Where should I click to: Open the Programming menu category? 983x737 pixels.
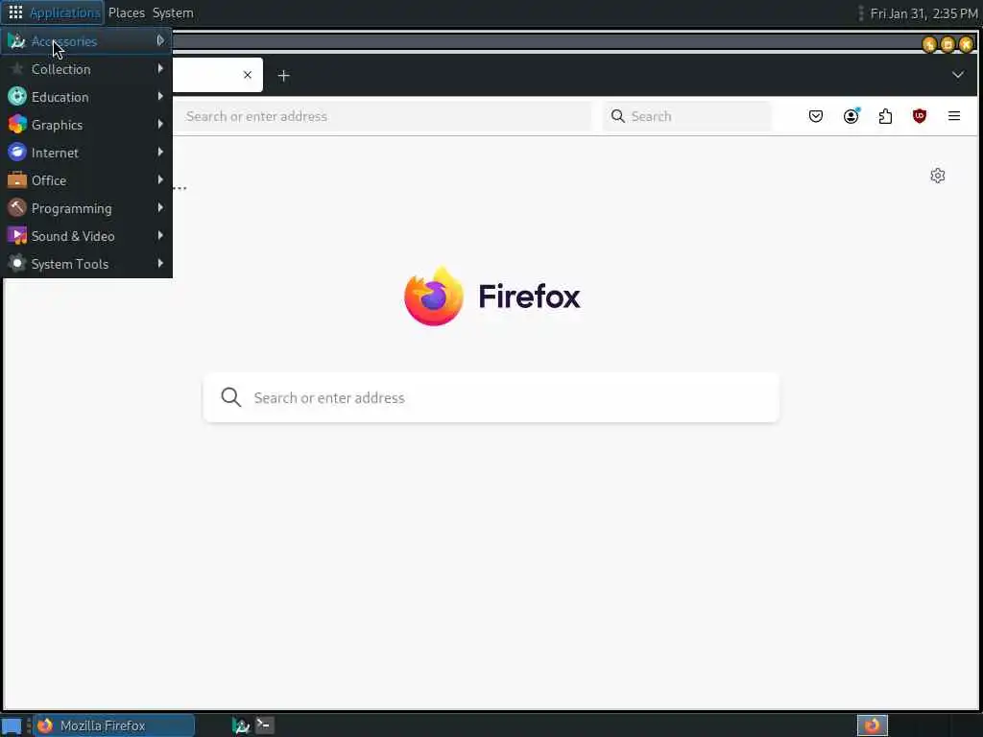(x=86, y=208)
